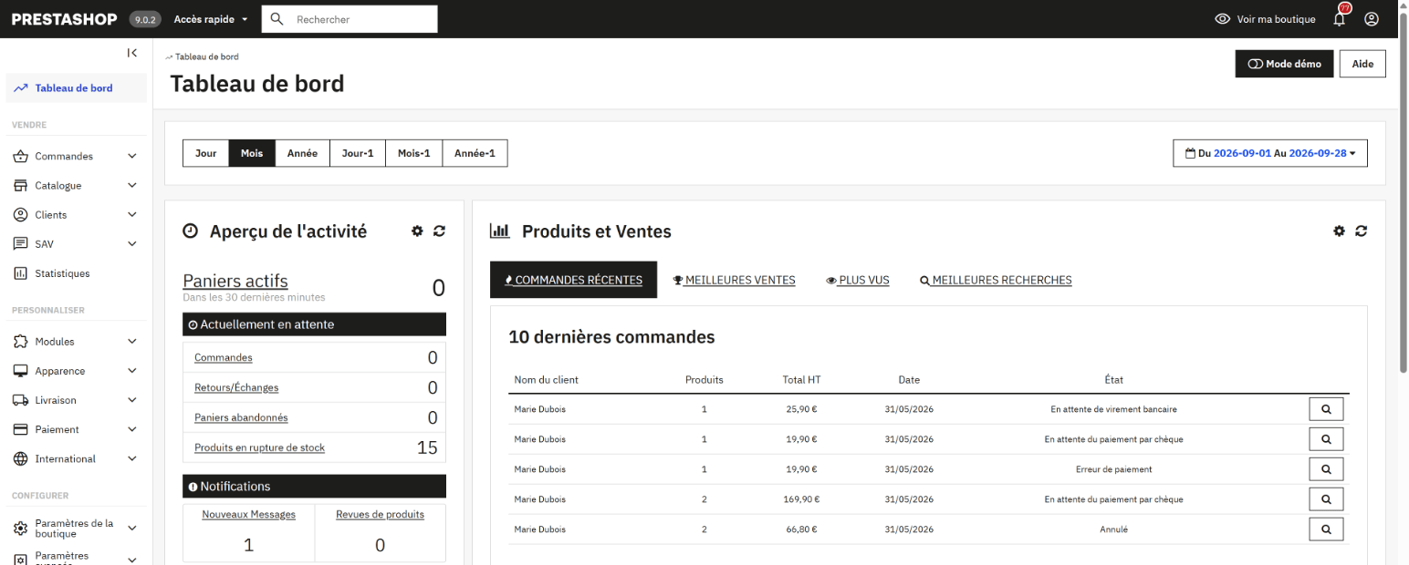Click the Clients person icon
The width and height of the screenshot is (1409, 565).
[x=20, y=215]
